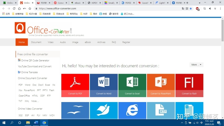Open Cortana circle on taskbar
Viewport: 224px width, 126px height.
point(20,123)
